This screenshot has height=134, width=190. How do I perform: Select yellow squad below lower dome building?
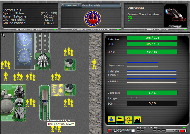coord(69,102)
